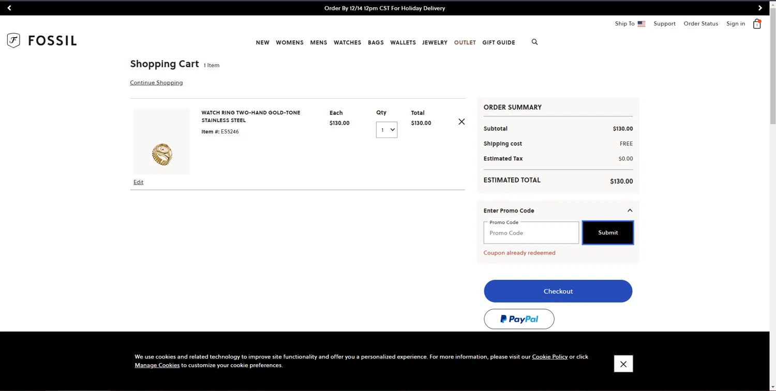Click the Sign in link
Screen dimensions: 776x391
tap(736, 24)
